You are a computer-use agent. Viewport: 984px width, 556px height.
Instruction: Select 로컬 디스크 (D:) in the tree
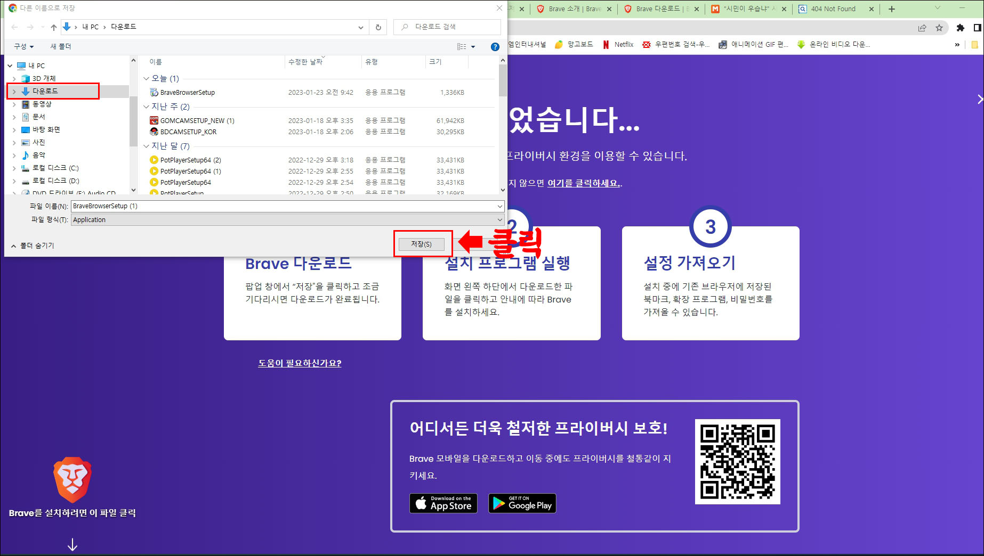55,181
